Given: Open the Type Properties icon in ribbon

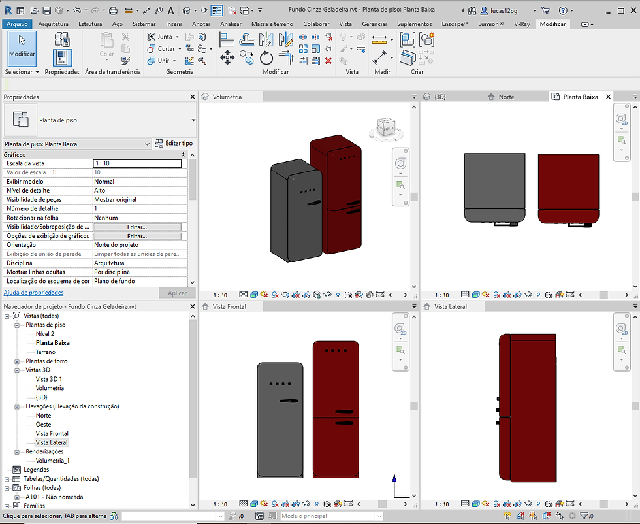Looking at the screenshot, I should pyautogui.click(x=62, y=40).
